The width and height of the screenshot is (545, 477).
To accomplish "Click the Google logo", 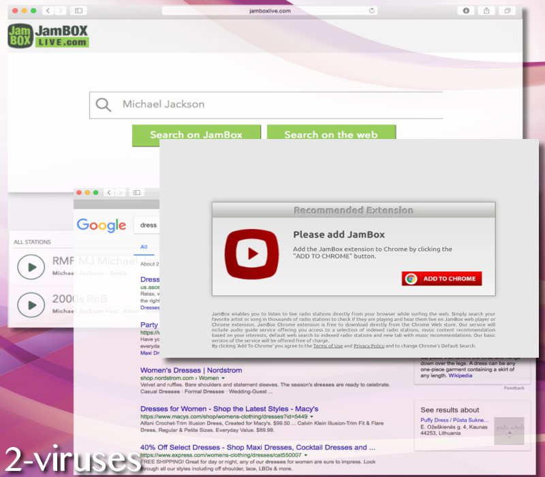I will [x=100, y=225].
